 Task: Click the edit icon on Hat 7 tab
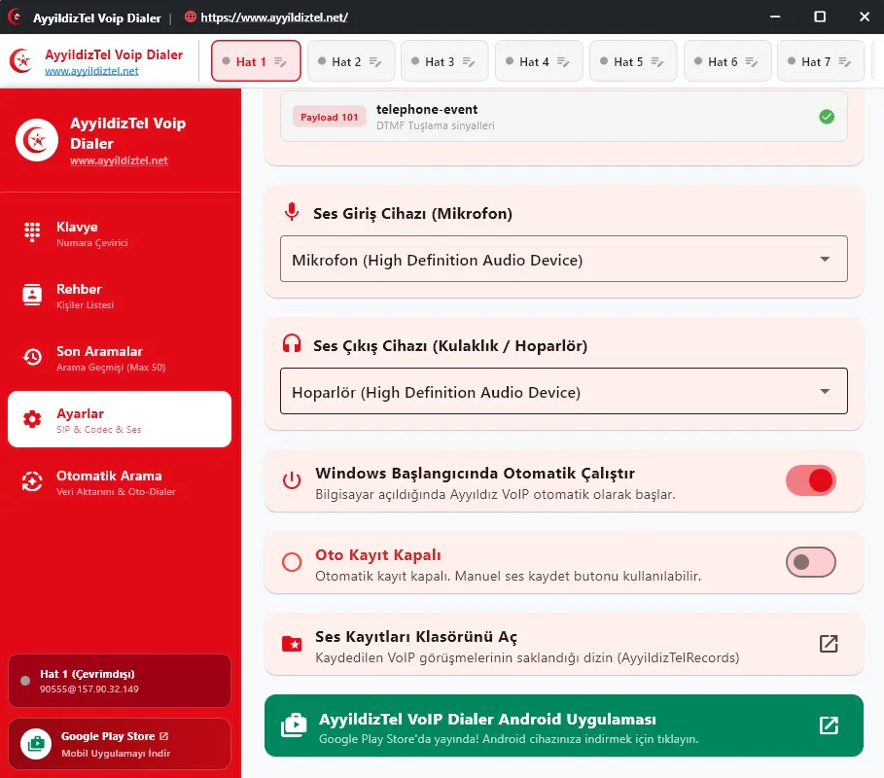[x=844, y=62]
